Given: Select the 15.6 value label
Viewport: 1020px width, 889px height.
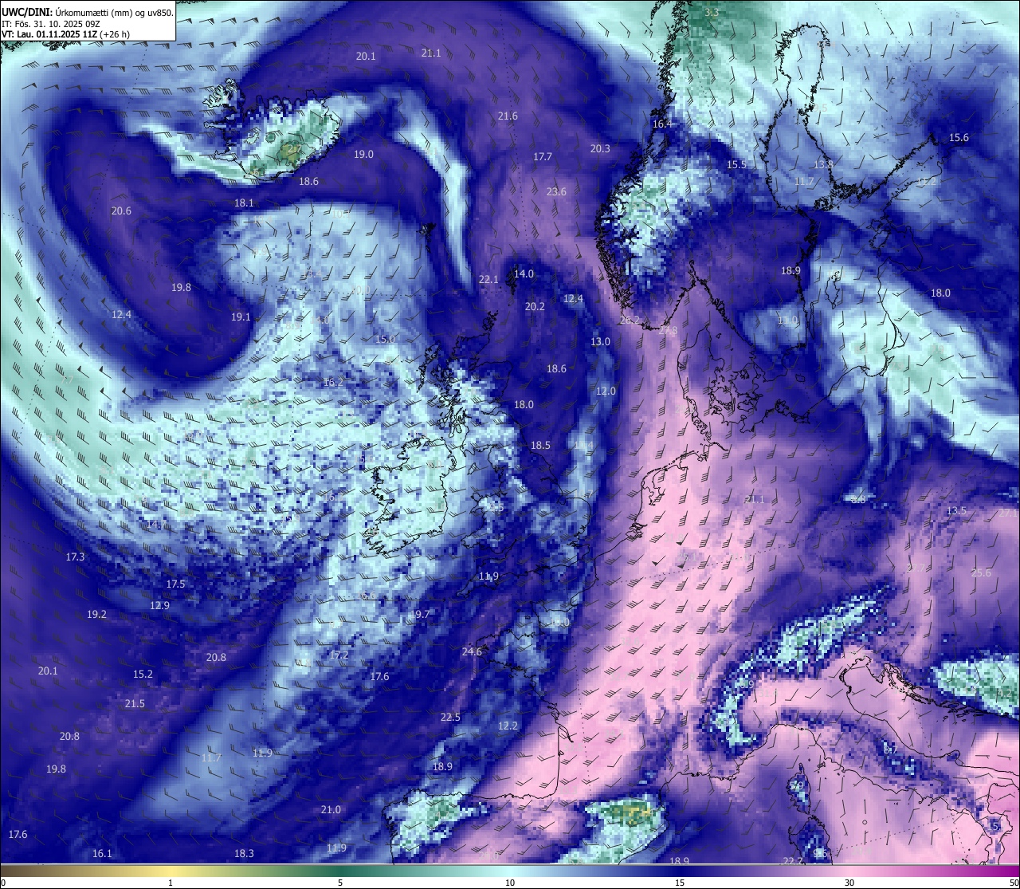Looking at the screenshot, I should point(959,138).
